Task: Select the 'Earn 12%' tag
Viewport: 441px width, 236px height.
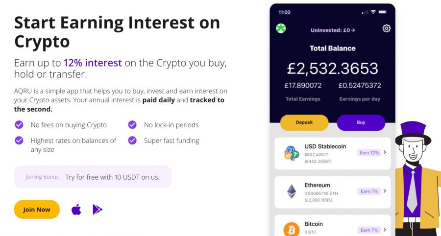Action: click(x=369, y=153)
